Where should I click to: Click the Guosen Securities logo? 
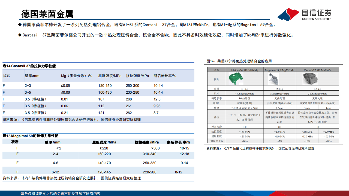pyautogui.click(x=304, y=14)
